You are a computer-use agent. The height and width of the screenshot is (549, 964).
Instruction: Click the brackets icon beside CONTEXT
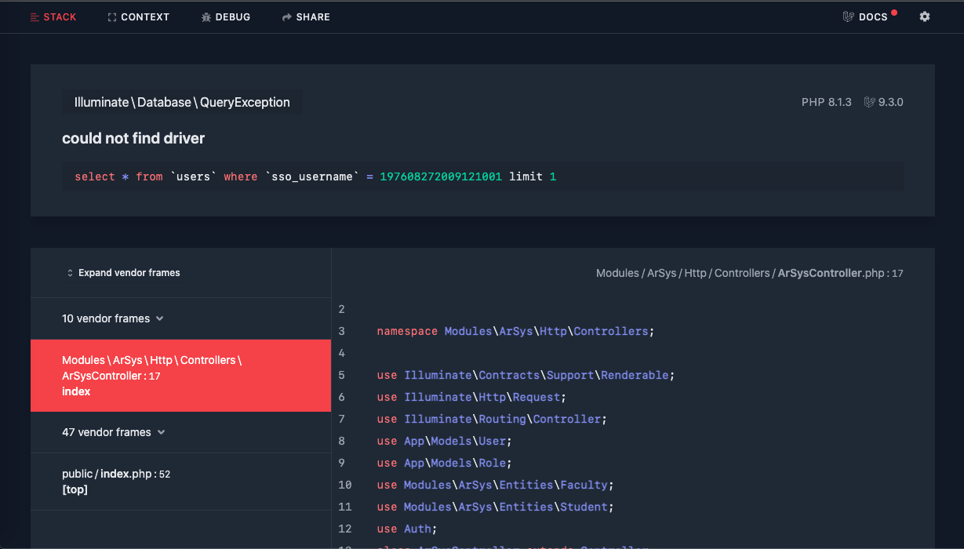point(110,16)
